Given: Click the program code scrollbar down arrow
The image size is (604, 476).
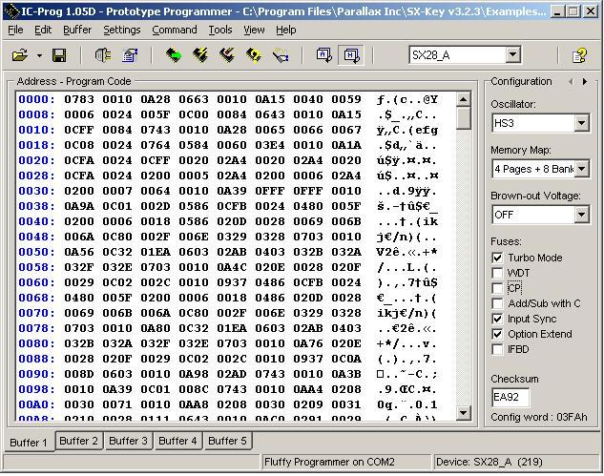Looking at the screenshot, I should (x=463, y=413).
